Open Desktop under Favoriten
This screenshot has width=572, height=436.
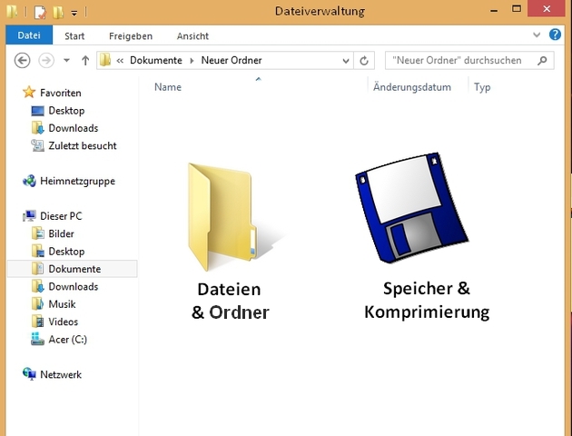[x=66, y=111]
